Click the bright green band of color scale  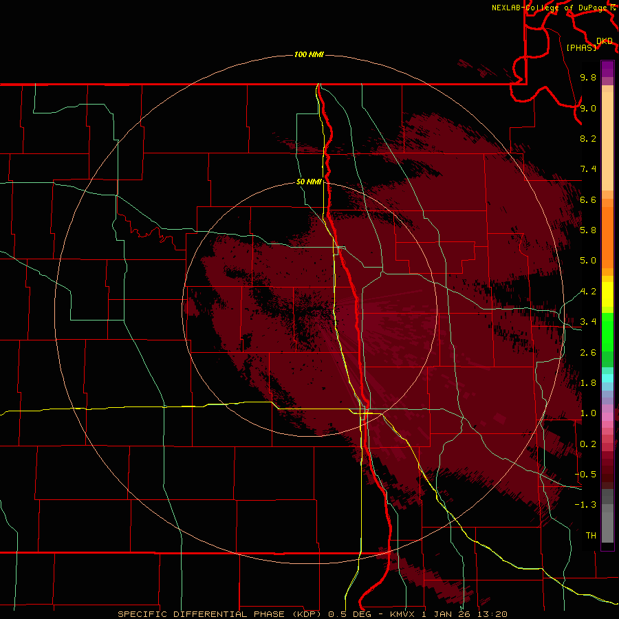(x=607, y=332)
